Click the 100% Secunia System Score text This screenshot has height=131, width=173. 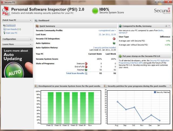tap(112, 11)
